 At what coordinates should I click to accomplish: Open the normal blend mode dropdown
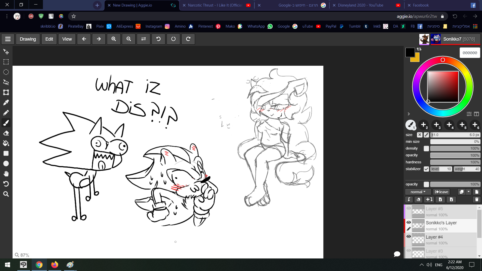point(418,192)
